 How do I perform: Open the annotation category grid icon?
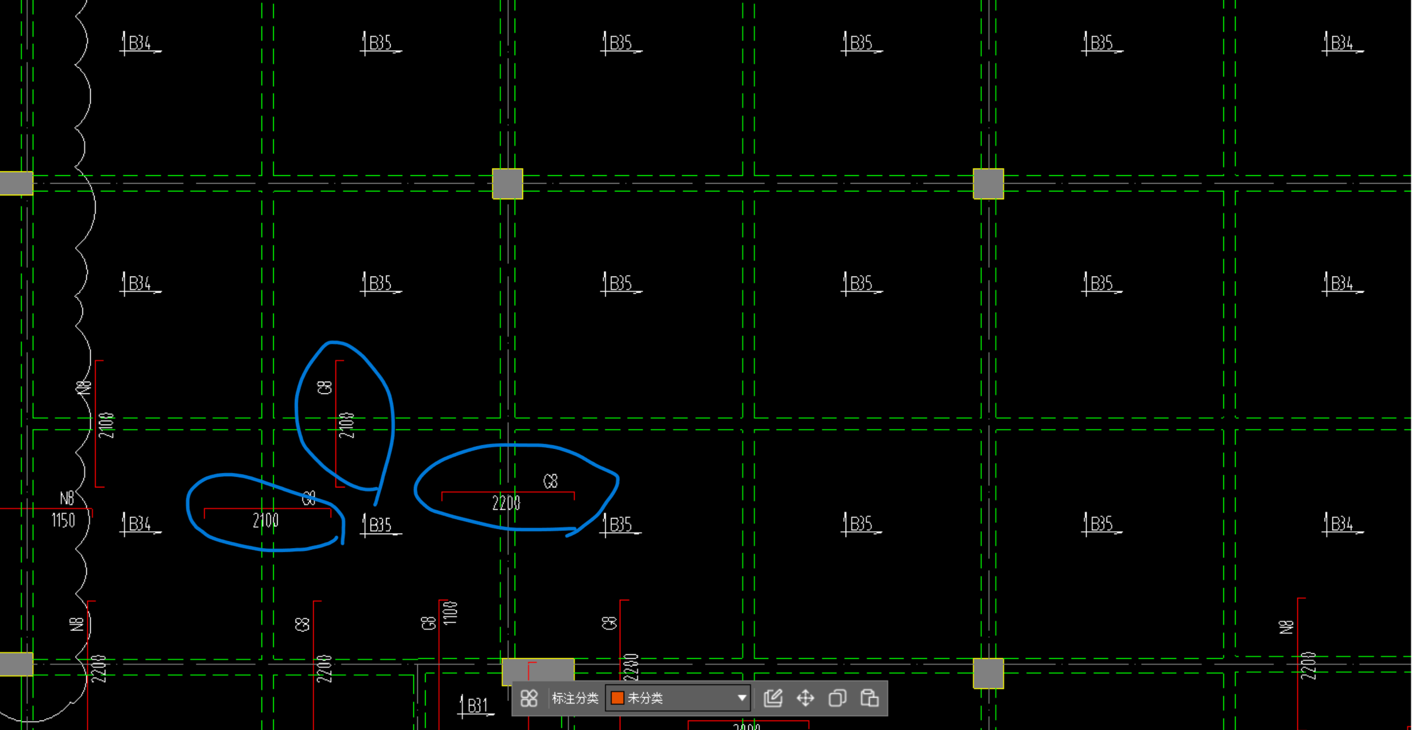pos(529,698)
